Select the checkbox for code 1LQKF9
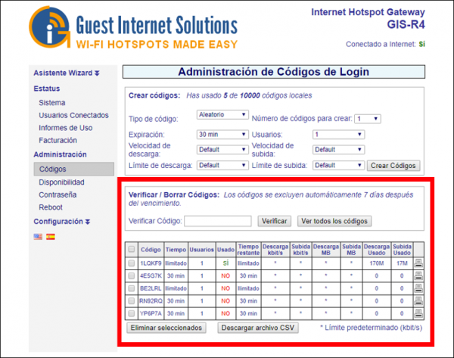 132,263
